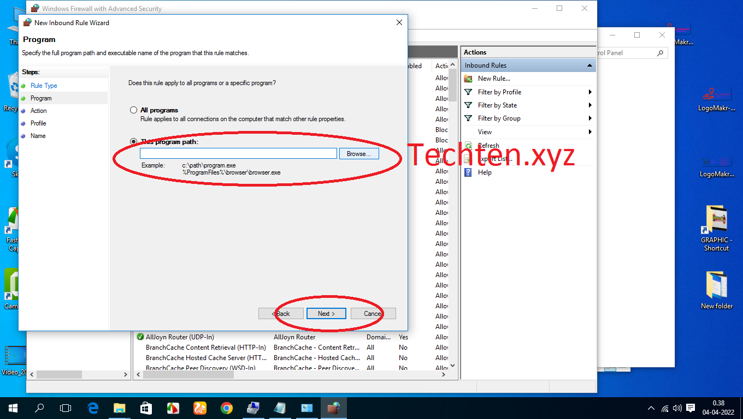Click the Cancel button in wizard

click(373, 314)
